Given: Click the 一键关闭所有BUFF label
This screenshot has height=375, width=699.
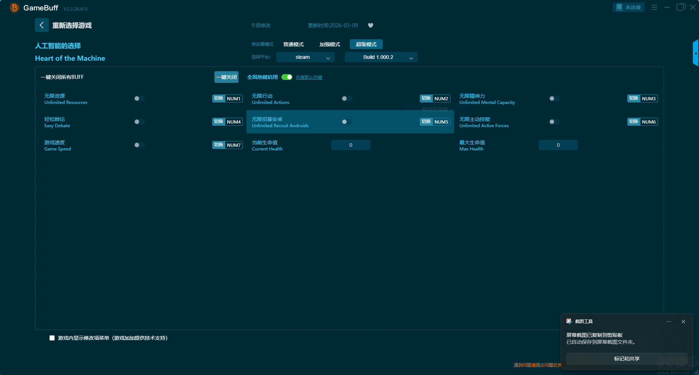Looking at the screenshot, I should tap(62, 77).
